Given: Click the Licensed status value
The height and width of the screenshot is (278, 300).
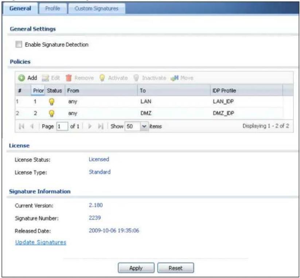Looking at the screenshot, I should click(x=99, y=159).
